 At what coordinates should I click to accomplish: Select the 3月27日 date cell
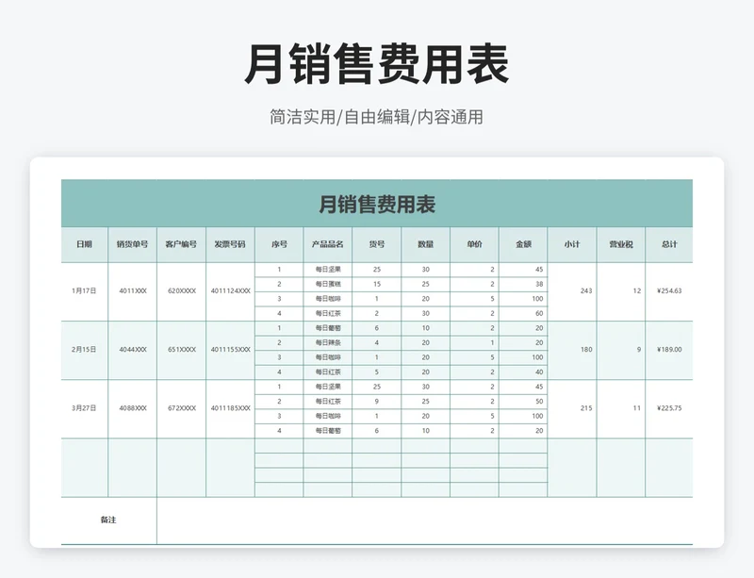[x=84, y=408]
